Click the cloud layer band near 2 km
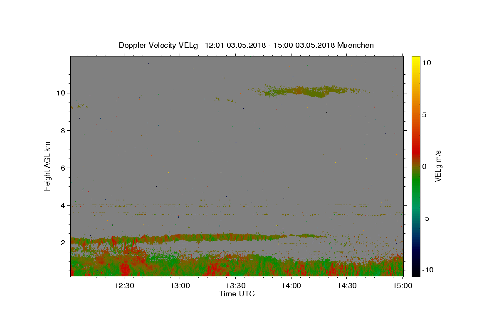This screenshot has height=332, width=499. tap(179, 238)
